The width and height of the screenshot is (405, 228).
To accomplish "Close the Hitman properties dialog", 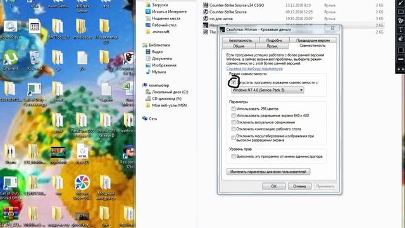I will pyautogui.click(x=333, y=28).
